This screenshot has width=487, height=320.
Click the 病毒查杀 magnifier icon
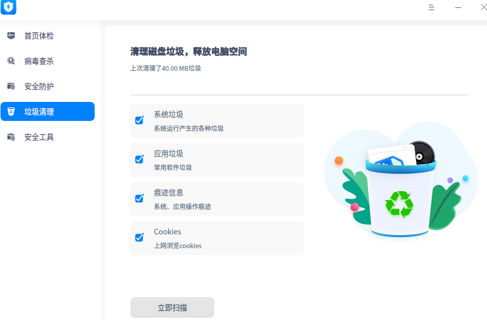(11, 61)
